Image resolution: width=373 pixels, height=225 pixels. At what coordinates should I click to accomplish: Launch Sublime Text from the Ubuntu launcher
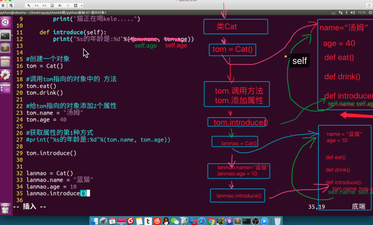pos(5,48)
